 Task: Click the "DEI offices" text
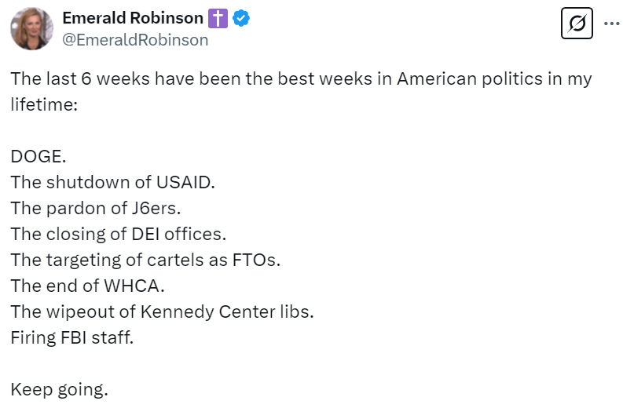(x=189, y=234)
